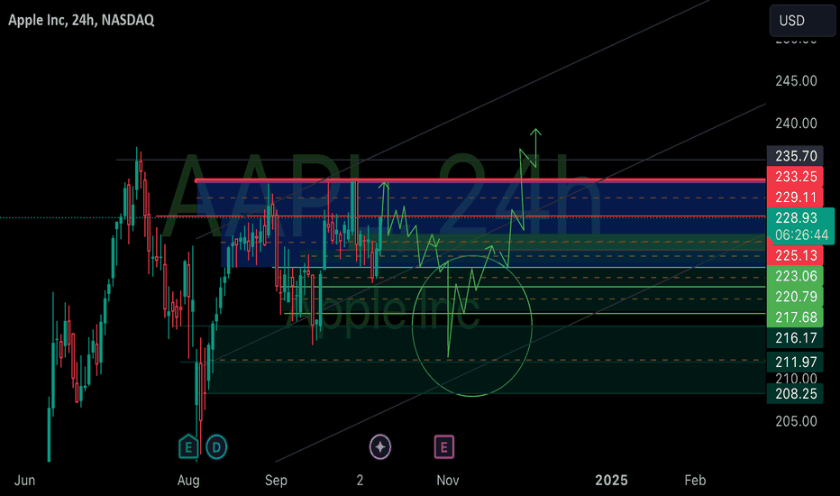
Task: Click the dividend D icon near Aug
Action: 216,446
